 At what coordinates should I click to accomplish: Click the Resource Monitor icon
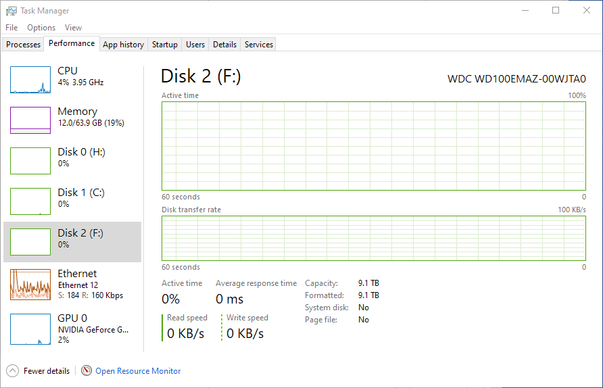point(87,370)
